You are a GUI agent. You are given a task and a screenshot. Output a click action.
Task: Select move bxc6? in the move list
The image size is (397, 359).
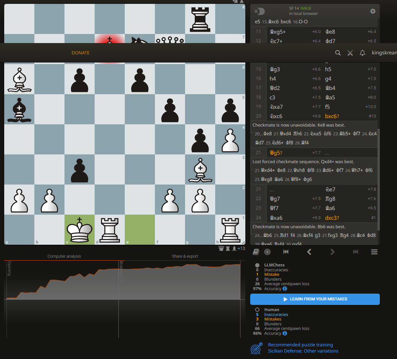pyautogui.click(x=332, y=116)
